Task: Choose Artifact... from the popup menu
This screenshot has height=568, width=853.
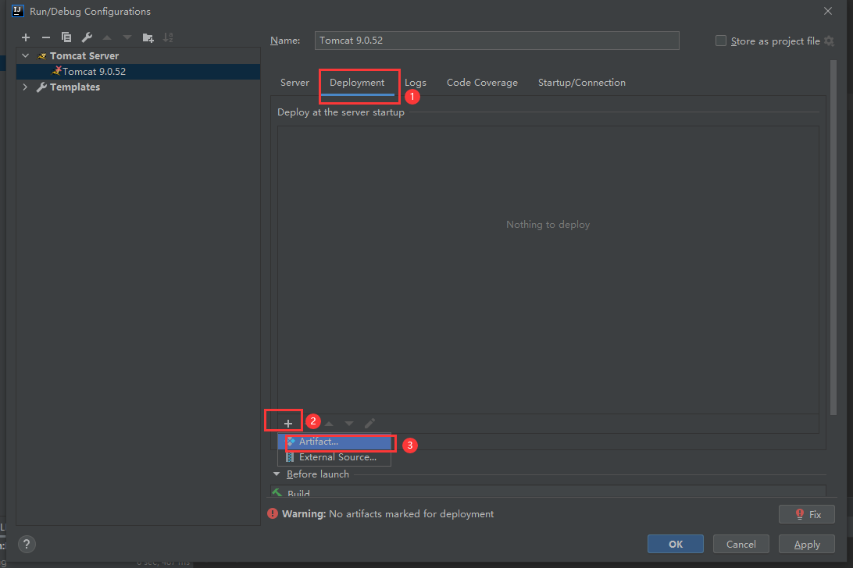Action: point(334,442)
